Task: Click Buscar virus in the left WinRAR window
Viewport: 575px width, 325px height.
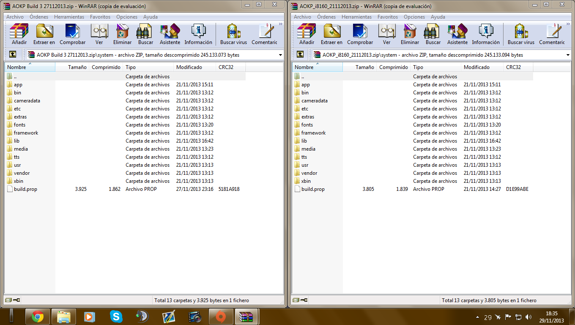Action: [x=233, y=34]
